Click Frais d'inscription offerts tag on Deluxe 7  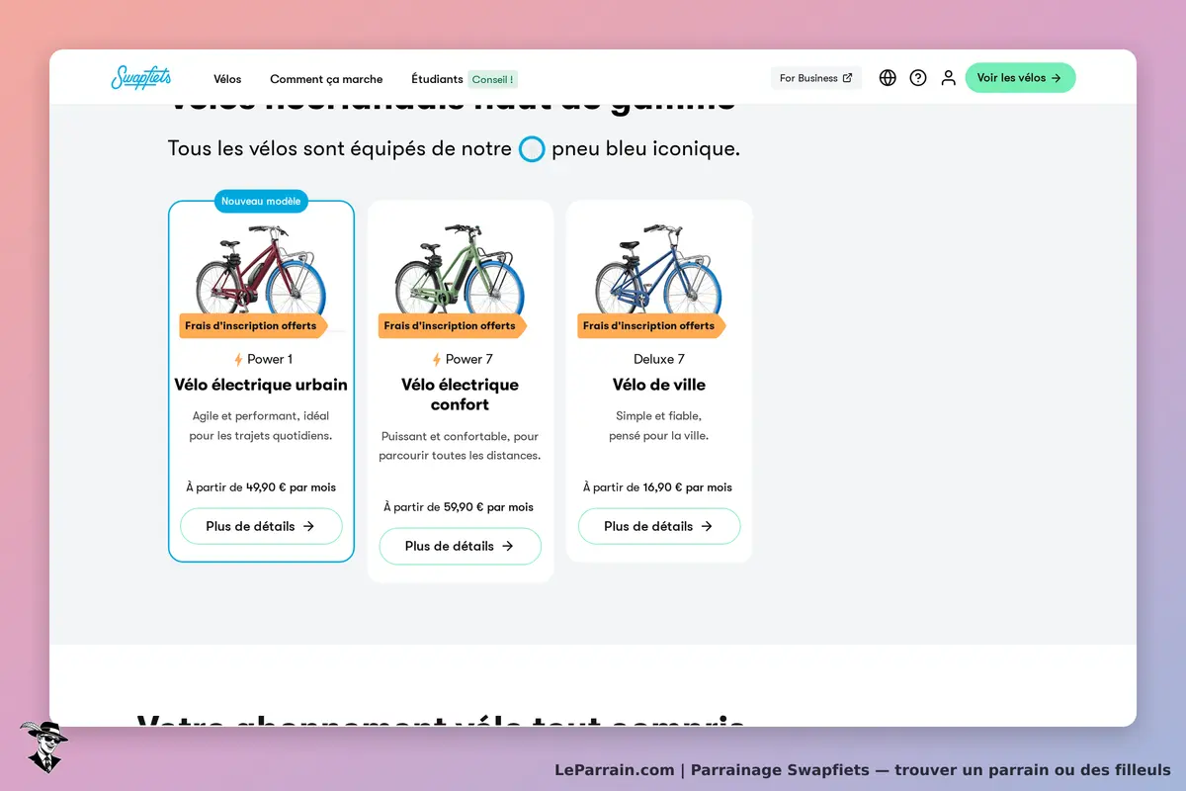point(651,325)
